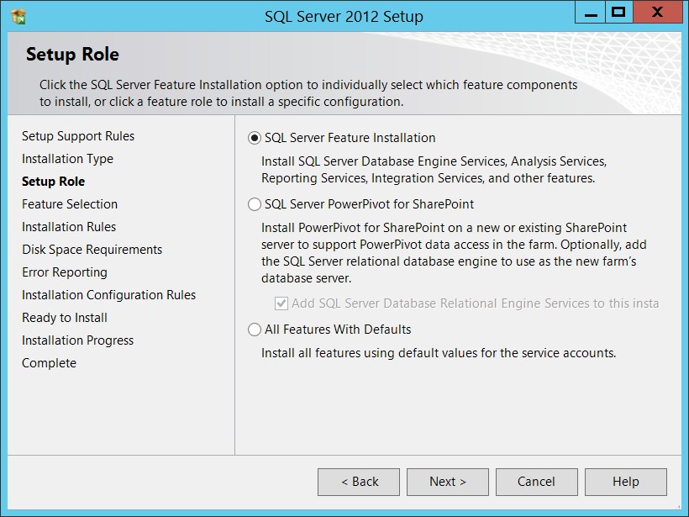The height and width of the screenshot is (517, 689).
Task: Click the SQL Server setup icon in title bar
Action: 18,16
